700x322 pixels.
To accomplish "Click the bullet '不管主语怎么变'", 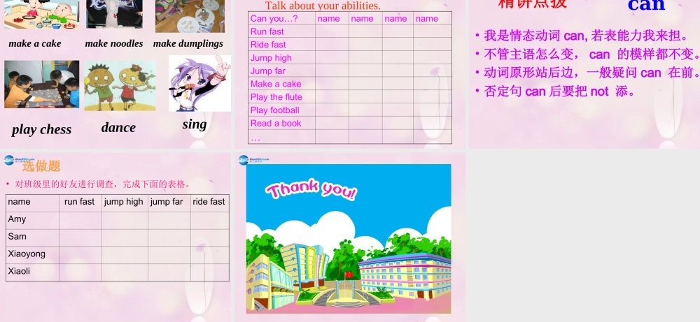I will click(x=587, y=54).
